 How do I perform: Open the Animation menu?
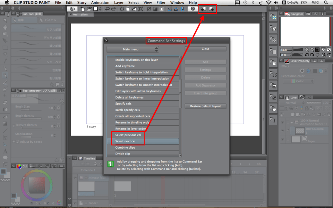point(100,2)
